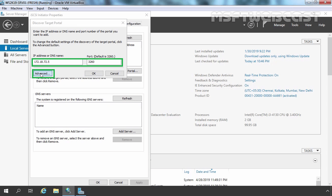The height and width of the screenshot is (196, 332).
Task: Cancel the Discover Target Portal dialog
Action: 115,73
